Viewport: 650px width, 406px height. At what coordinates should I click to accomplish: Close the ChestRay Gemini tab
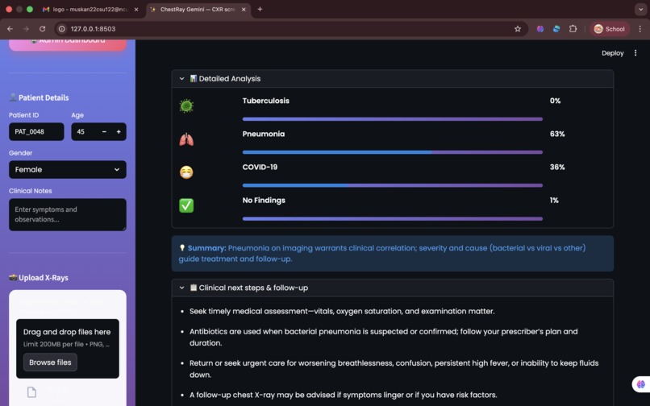click(244, 9)
